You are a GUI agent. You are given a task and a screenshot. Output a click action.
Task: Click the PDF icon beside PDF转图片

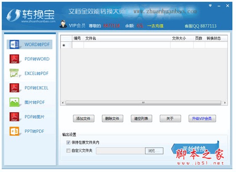pos(14,116)
